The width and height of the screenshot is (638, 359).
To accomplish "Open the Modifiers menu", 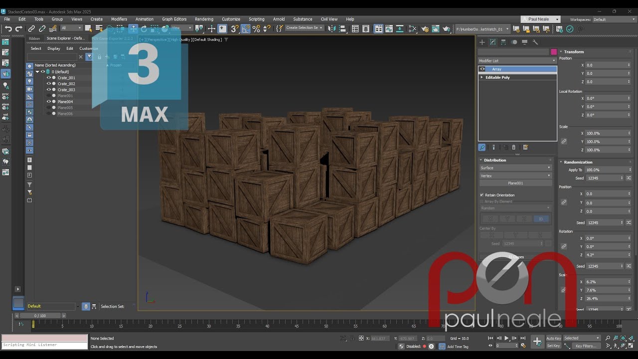I will [x=119, y=19].
